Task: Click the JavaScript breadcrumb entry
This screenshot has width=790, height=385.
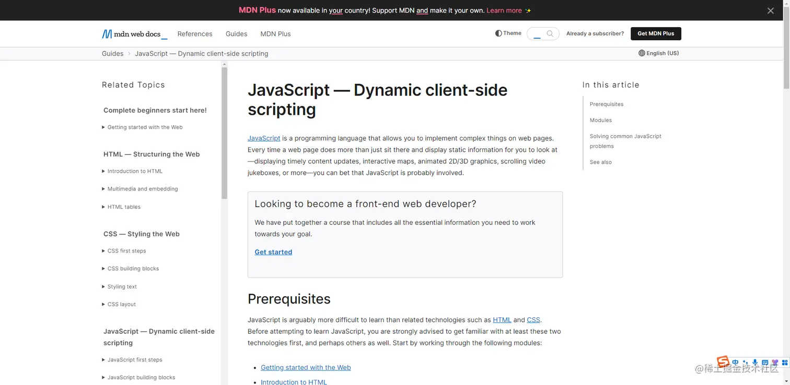Action: click(202, 54)
